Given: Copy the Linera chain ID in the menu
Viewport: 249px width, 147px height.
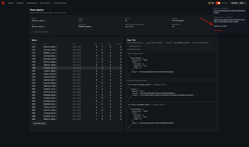Looking at the screenshot, I should (230, 21).
